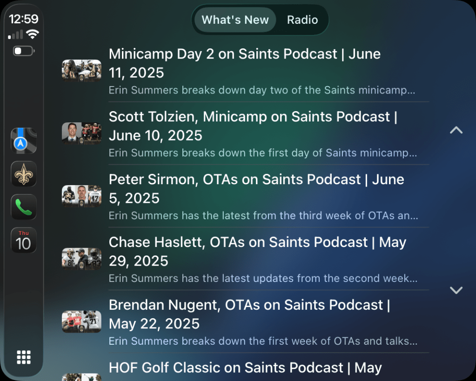Viewport: 476px width, 381px height.
Task: Launch the green Phone app icon
Action: [23, 207]
